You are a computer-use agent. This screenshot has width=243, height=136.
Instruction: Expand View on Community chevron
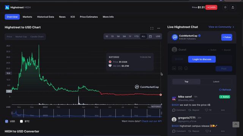tap(233, 27)
